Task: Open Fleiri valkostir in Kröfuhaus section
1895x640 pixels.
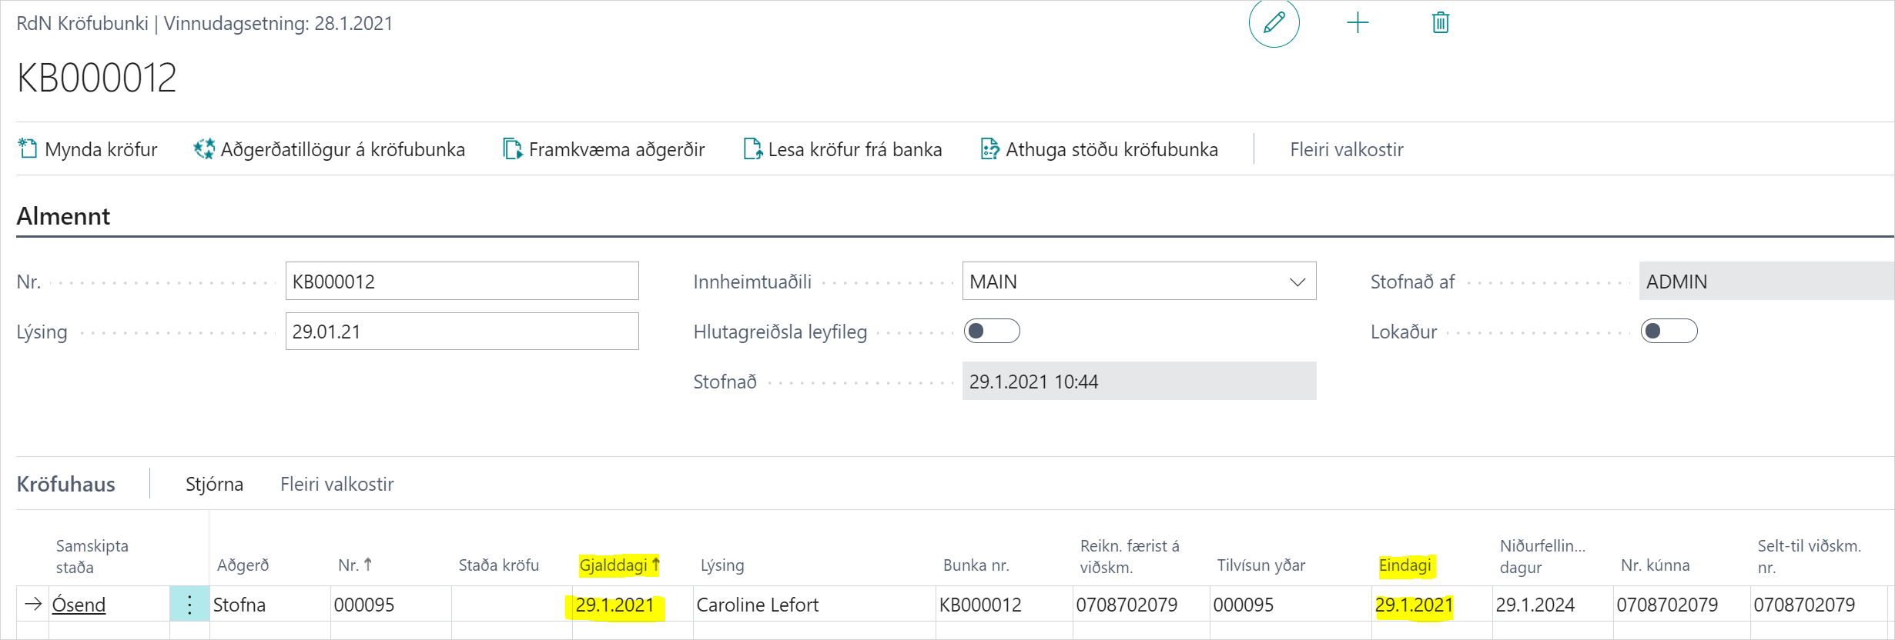Action: point(336,484)
